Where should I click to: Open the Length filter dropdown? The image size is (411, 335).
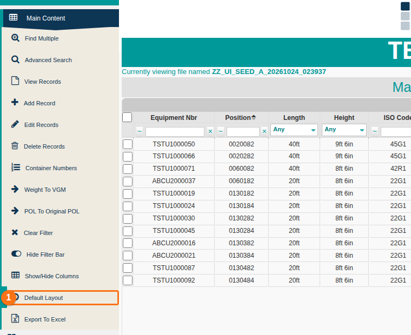pos(294,130)
